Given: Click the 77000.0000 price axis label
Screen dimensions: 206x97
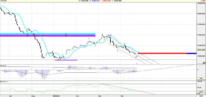Looking at the screenshot, I should tap(201, 35).
